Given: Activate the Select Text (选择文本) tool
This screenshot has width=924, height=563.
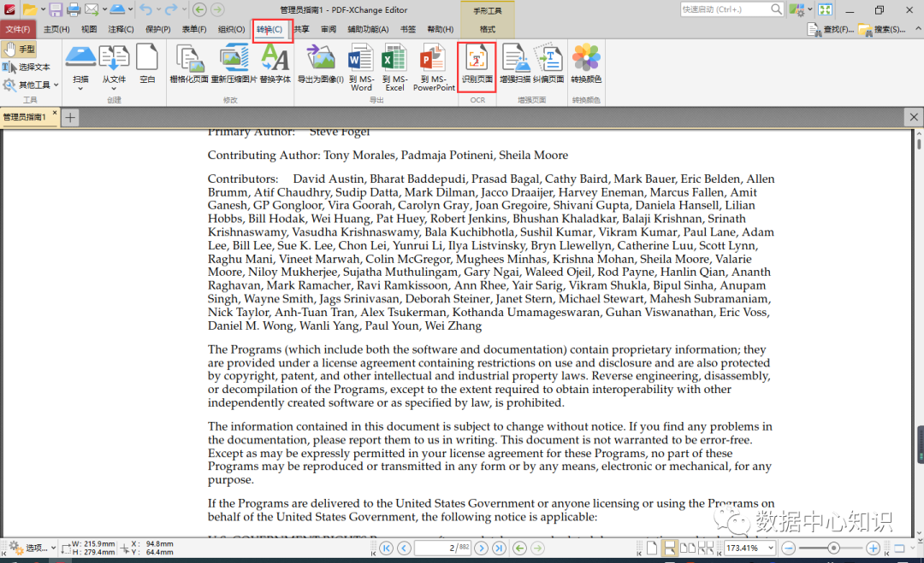Looking at the screenshot, I should coord(27,67).
